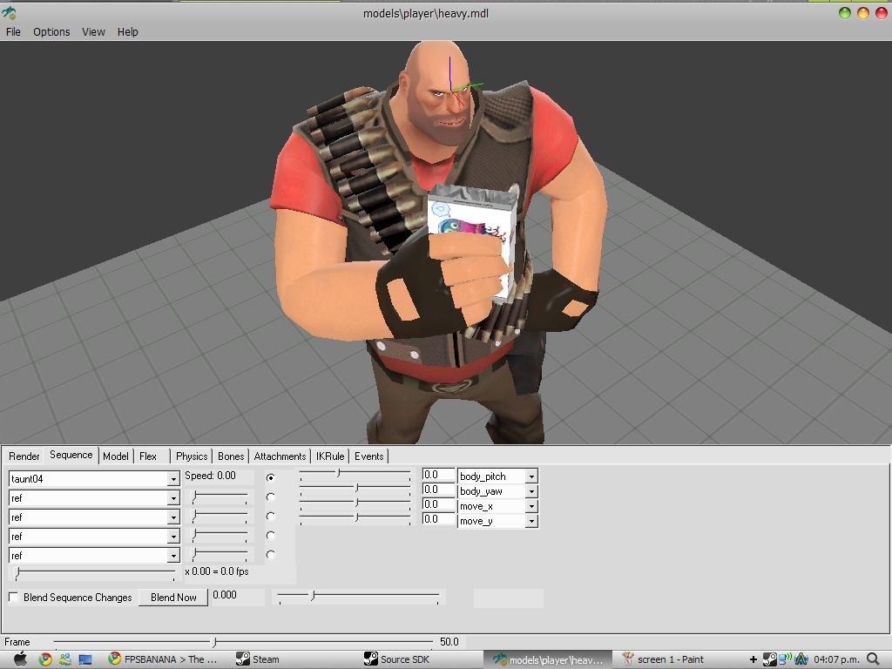The height and width of the screenshot is (669, 892).
Task: Open the Options menu
Action: coord(51,31)
